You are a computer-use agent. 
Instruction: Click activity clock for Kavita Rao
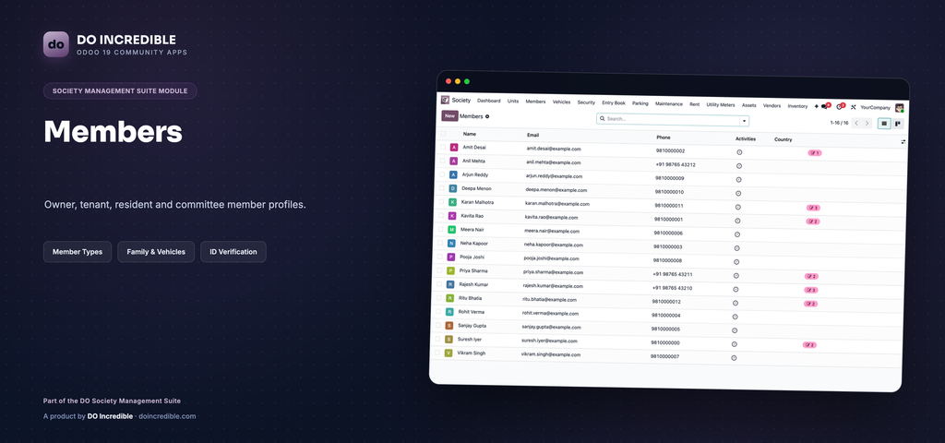pos(737,221)
